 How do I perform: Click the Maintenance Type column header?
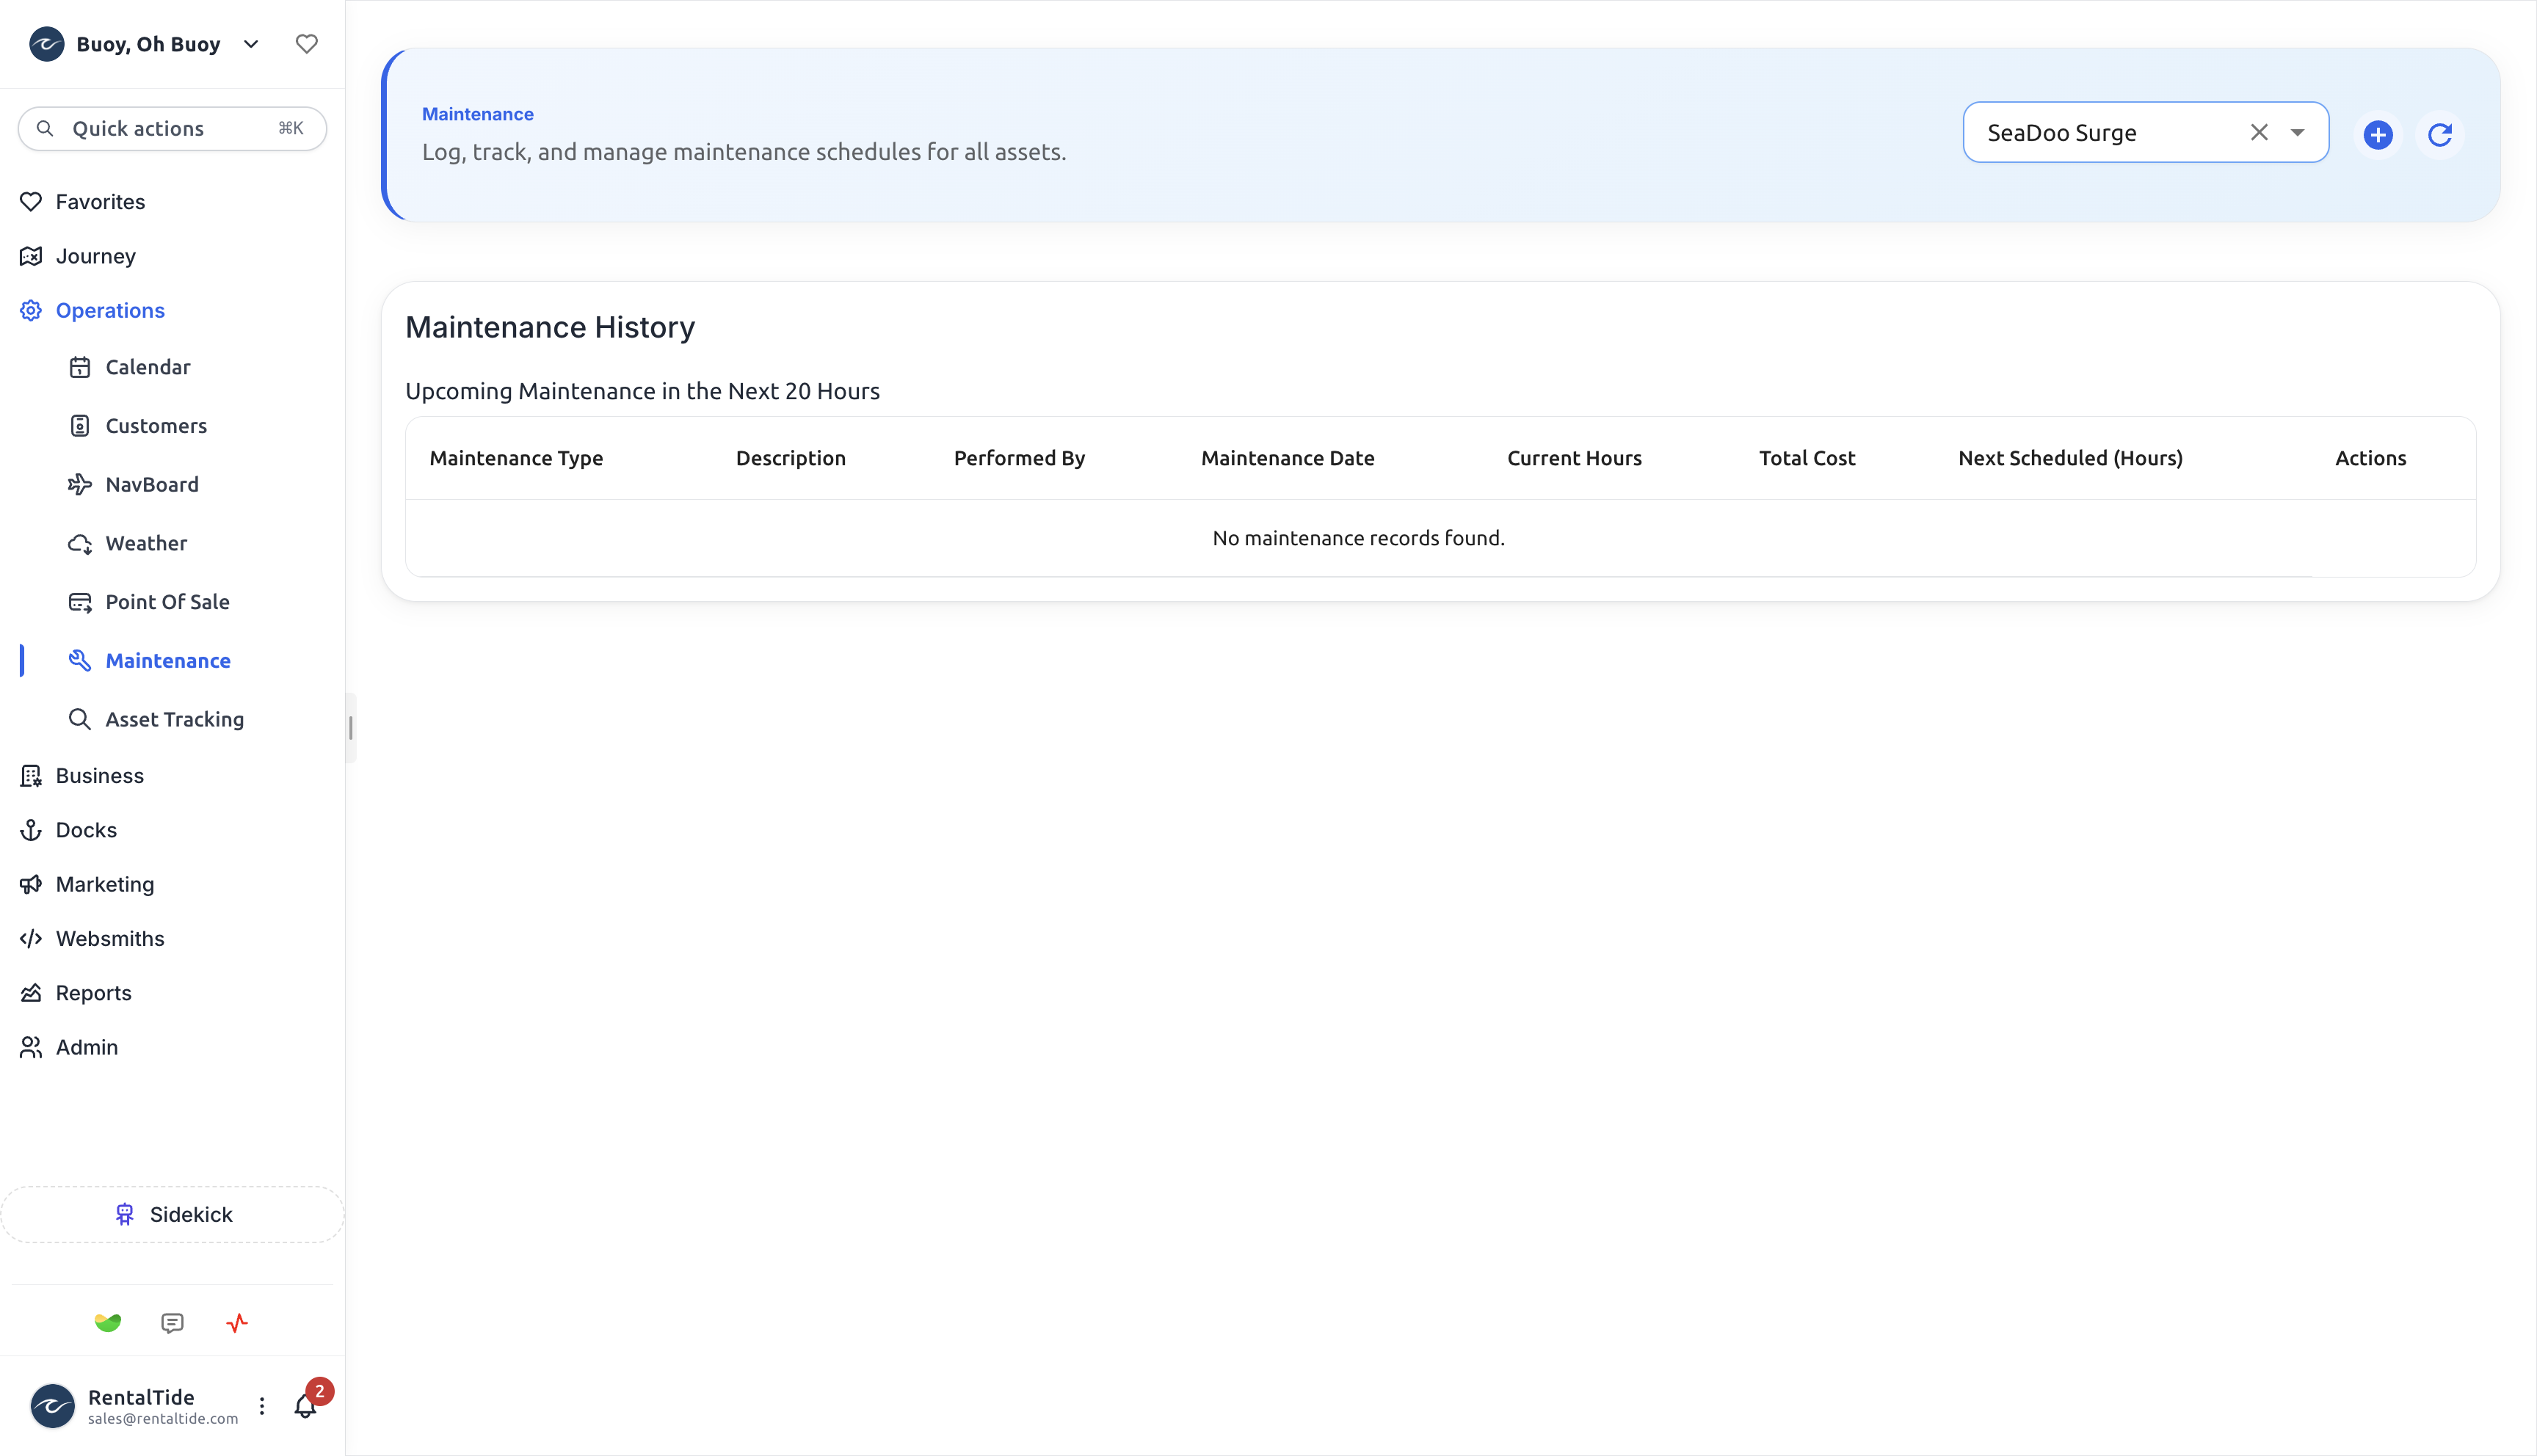pos(516,458)
